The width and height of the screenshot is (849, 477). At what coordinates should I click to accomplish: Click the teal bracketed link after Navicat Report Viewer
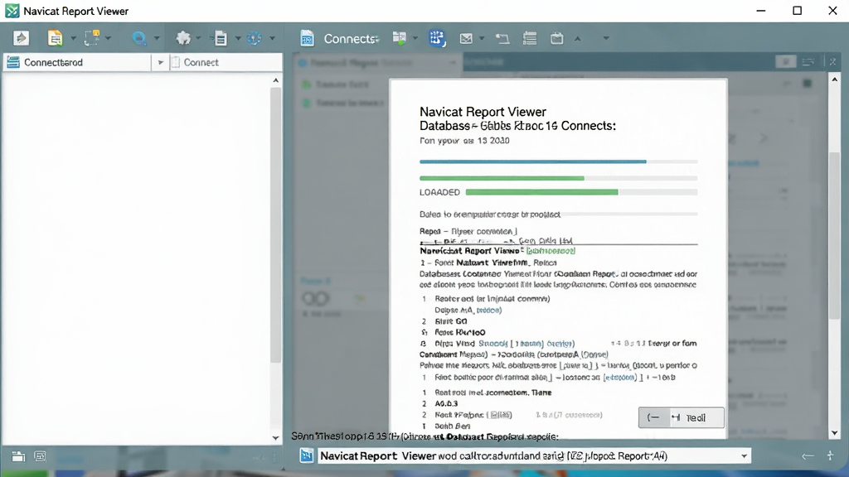click(x=551, y=251)
